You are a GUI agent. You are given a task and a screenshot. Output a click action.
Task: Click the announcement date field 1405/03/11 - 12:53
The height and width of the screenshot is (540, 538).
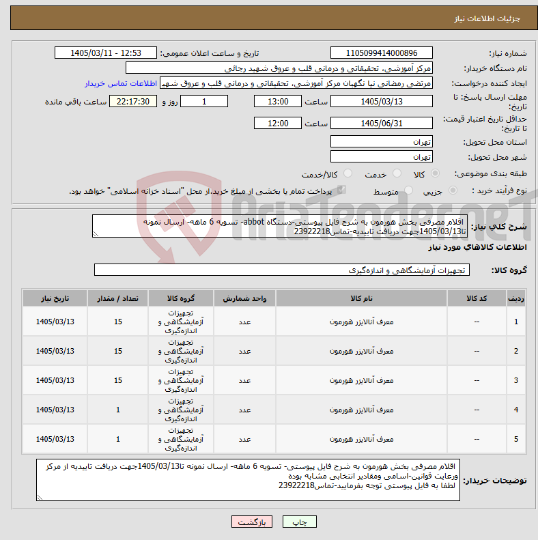(106, 53)
